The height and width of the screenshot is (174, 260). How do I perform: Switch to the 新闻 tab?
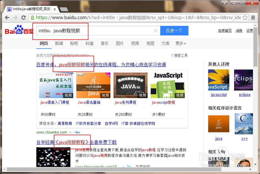tap(59, 43)
